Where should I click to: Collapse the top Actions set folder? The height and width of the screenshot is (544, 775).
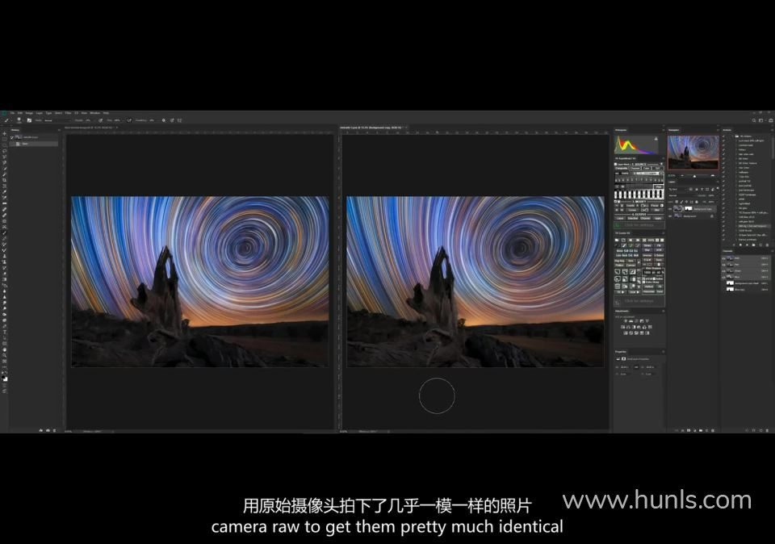click(732, 136)
